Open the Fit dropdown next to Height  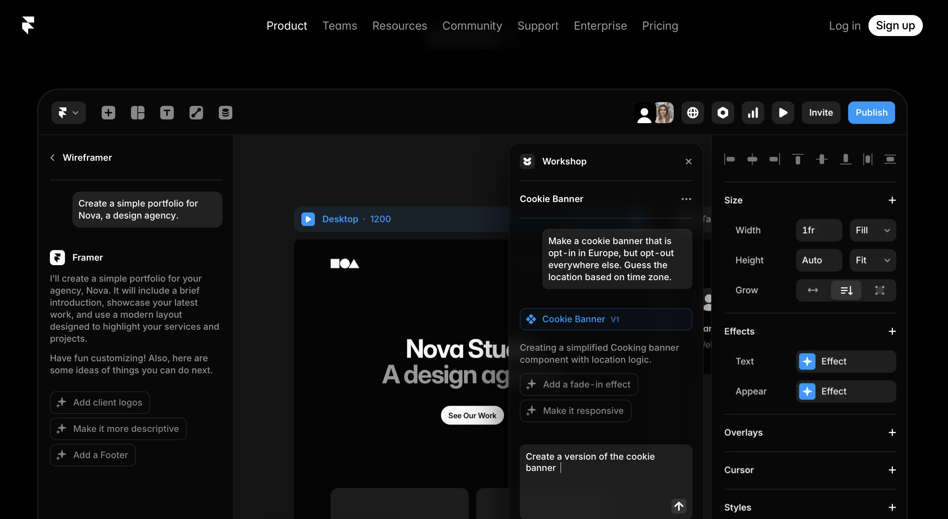point(872,260)
